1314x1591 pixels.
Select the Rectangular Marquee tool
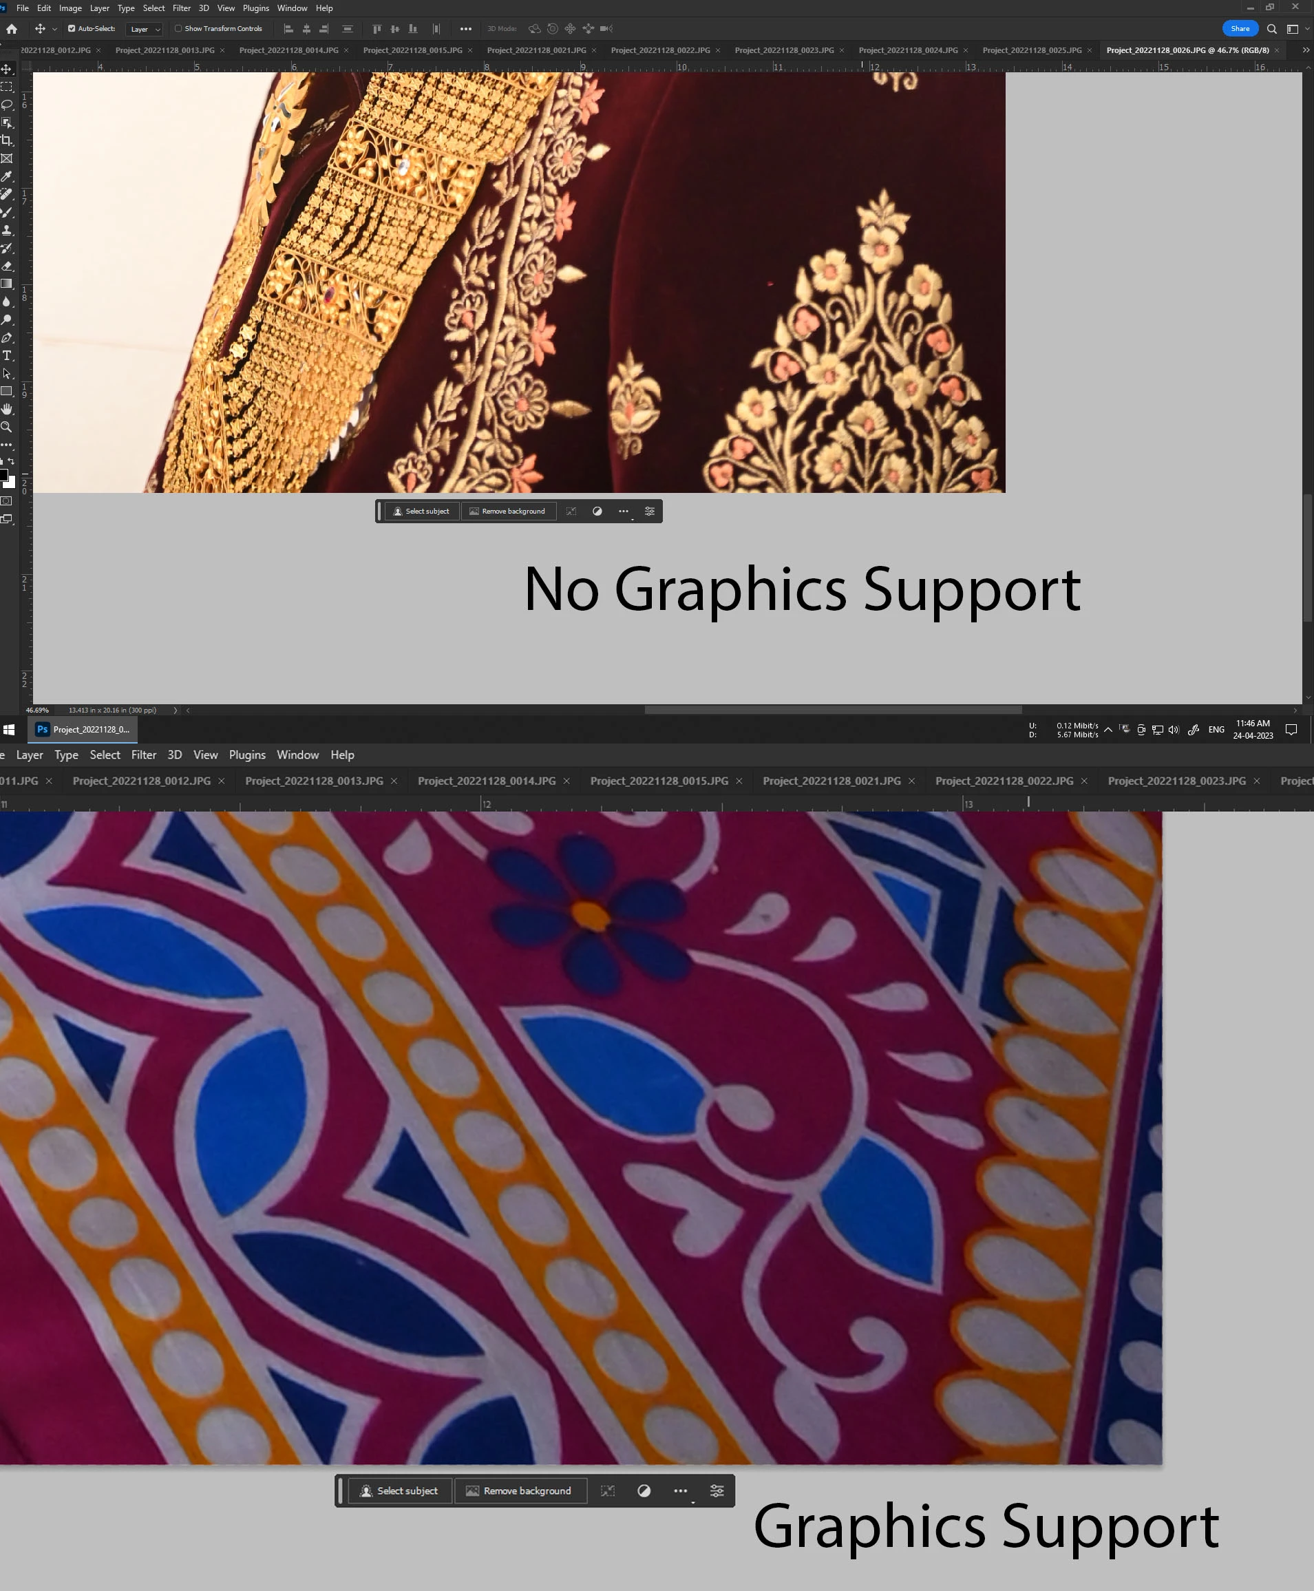pos(7,86)
